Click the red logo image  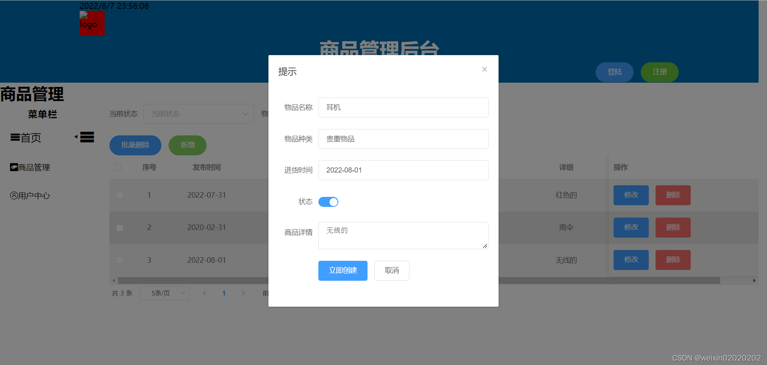(92, 24)
